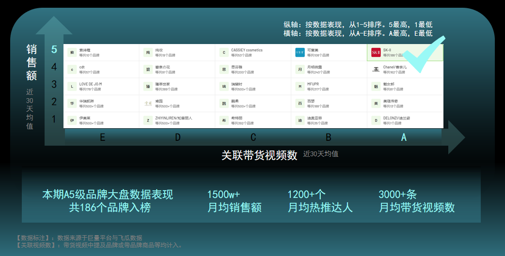Viewport: 505px width, 256px height.
Task: Click the M avatar beside MFUPR
Action: pyautogui.click(x=300, y=87)
